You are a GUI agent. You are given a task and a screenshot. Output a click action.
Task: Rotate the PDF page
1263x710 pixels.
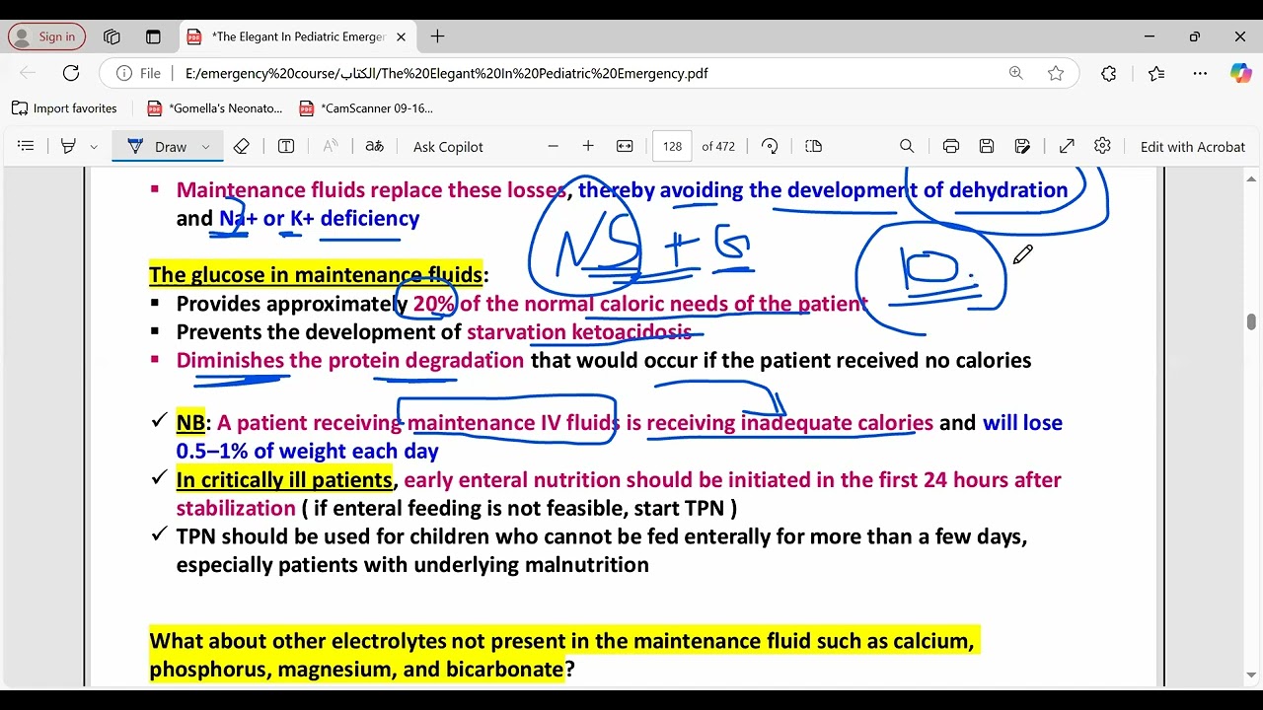[x=770, y=146]
